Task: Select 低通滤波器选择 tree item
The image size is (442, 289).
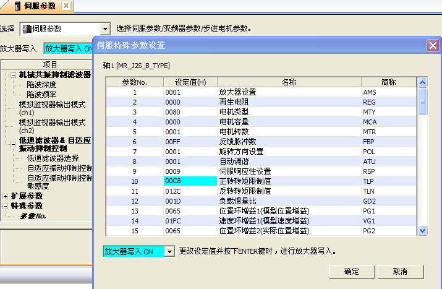Action: pyautogui.click(x=53, y=158)
